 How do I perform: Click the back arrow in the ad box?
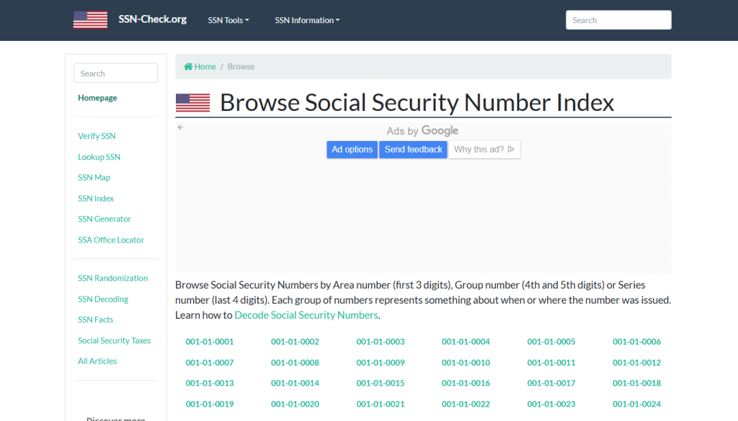[180, 127]
